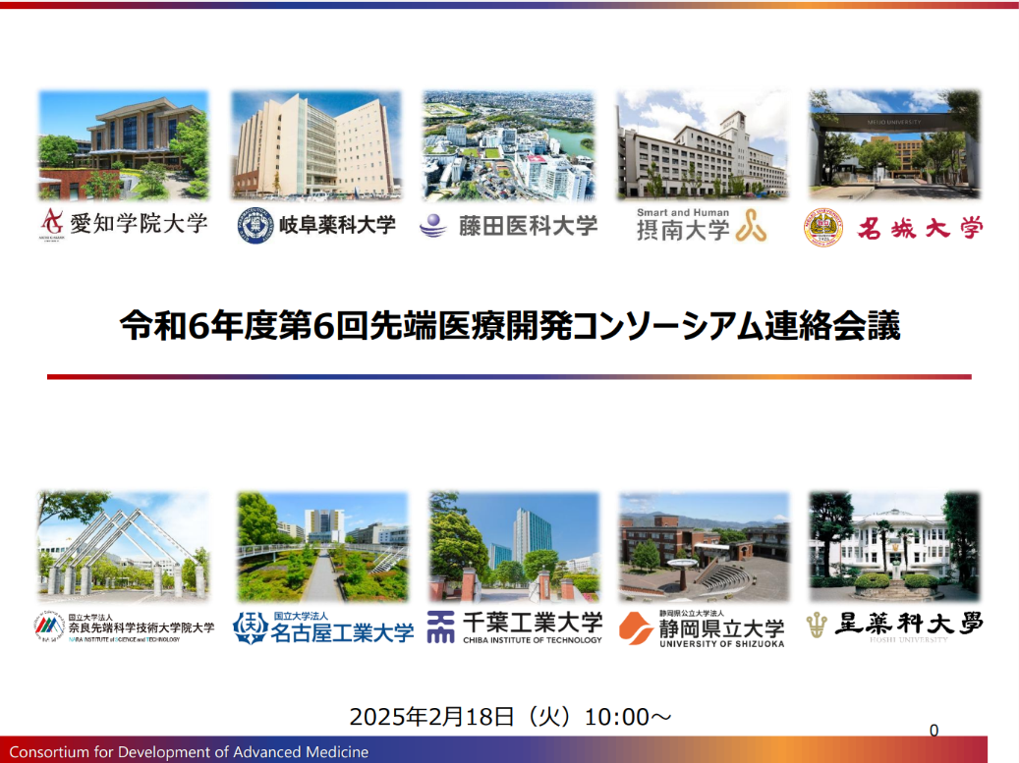Click the text 星薬科大学
The width and height of the screenshot is (1019, 763).
pos(909,624)
